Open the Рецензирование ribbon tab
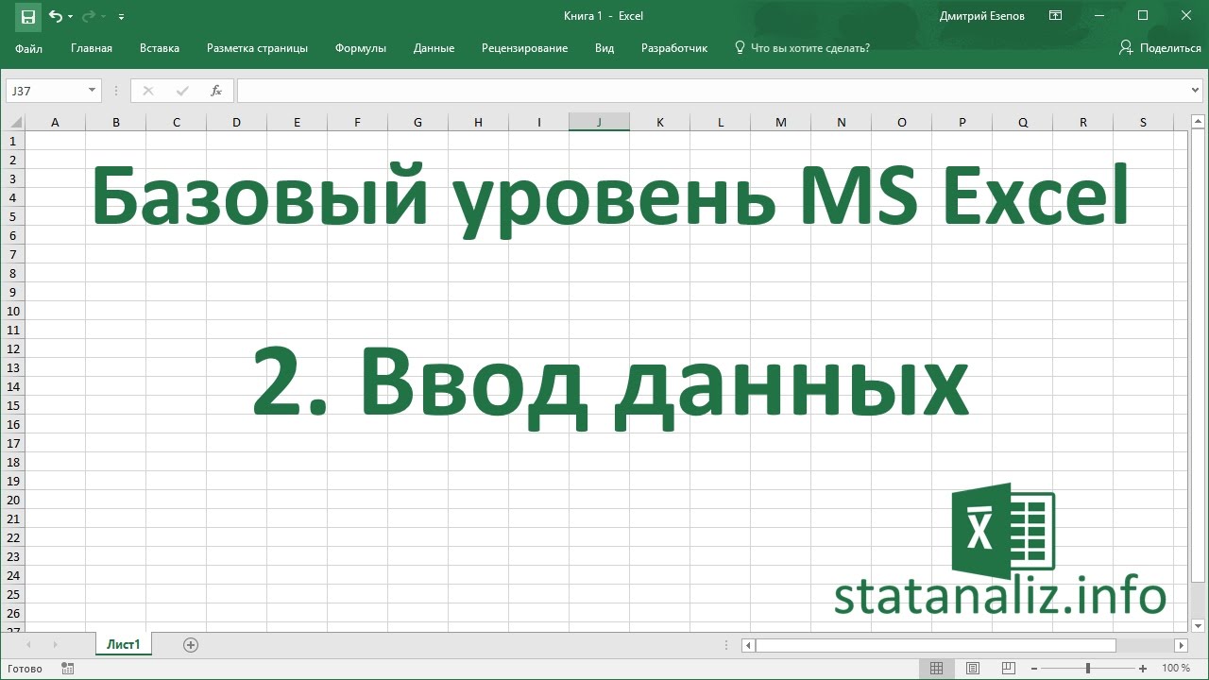Image resolution: width=1209 pixels, height=680 pixels. [524, 48]
